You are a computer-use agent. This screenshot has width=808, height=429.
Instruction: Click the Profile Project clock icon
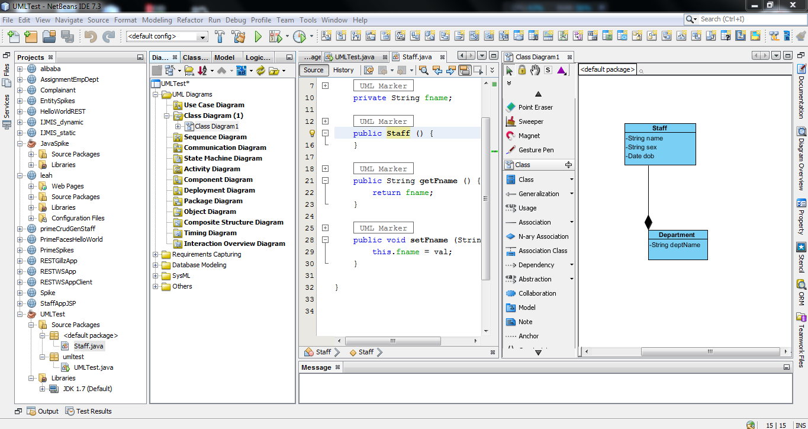pyautogui.click(x=299, y=37)
